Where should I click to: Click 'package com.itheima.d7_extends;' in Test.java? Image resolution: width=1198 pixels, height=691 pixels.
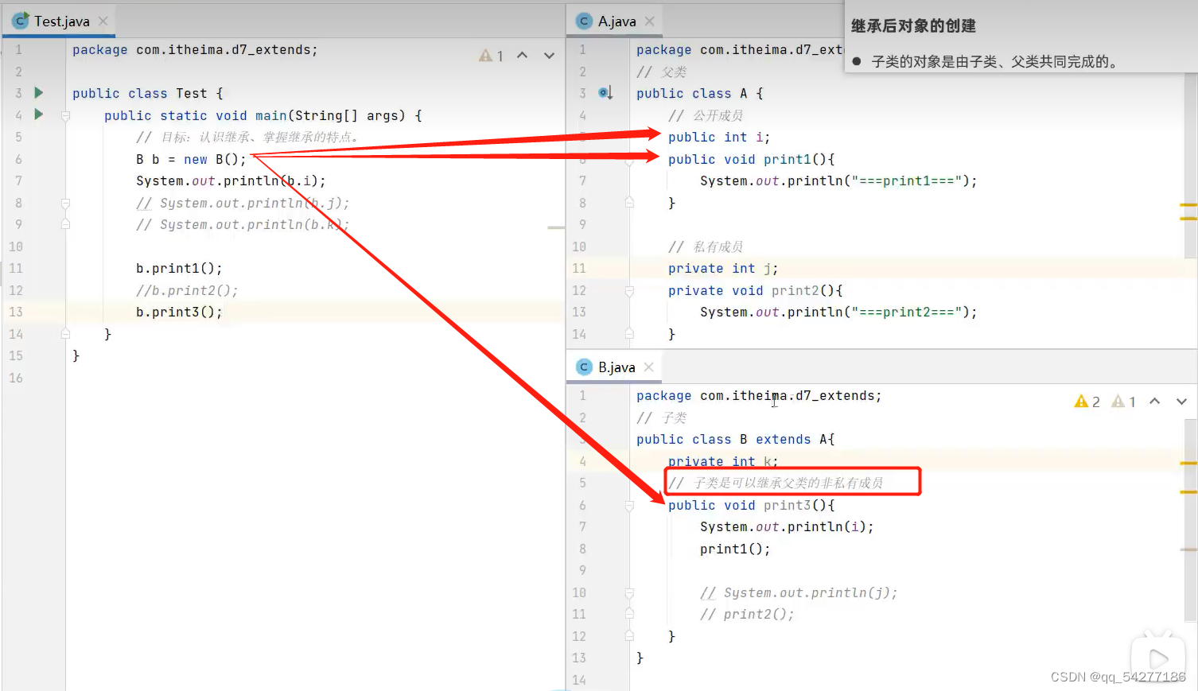(195, 49)
